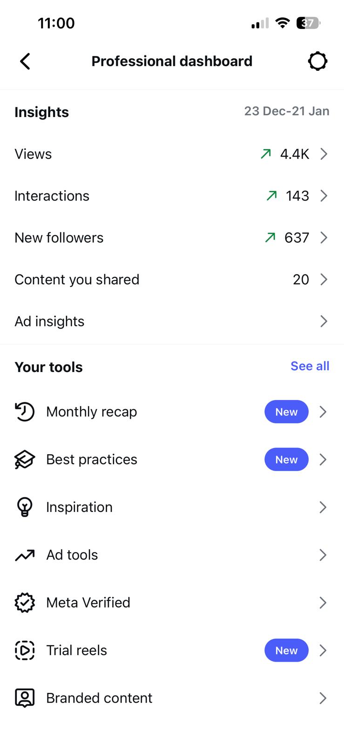Select the Ad tools trending arrow icon
The width and height of the screenshot is (344, 746).
click(24, 555)
